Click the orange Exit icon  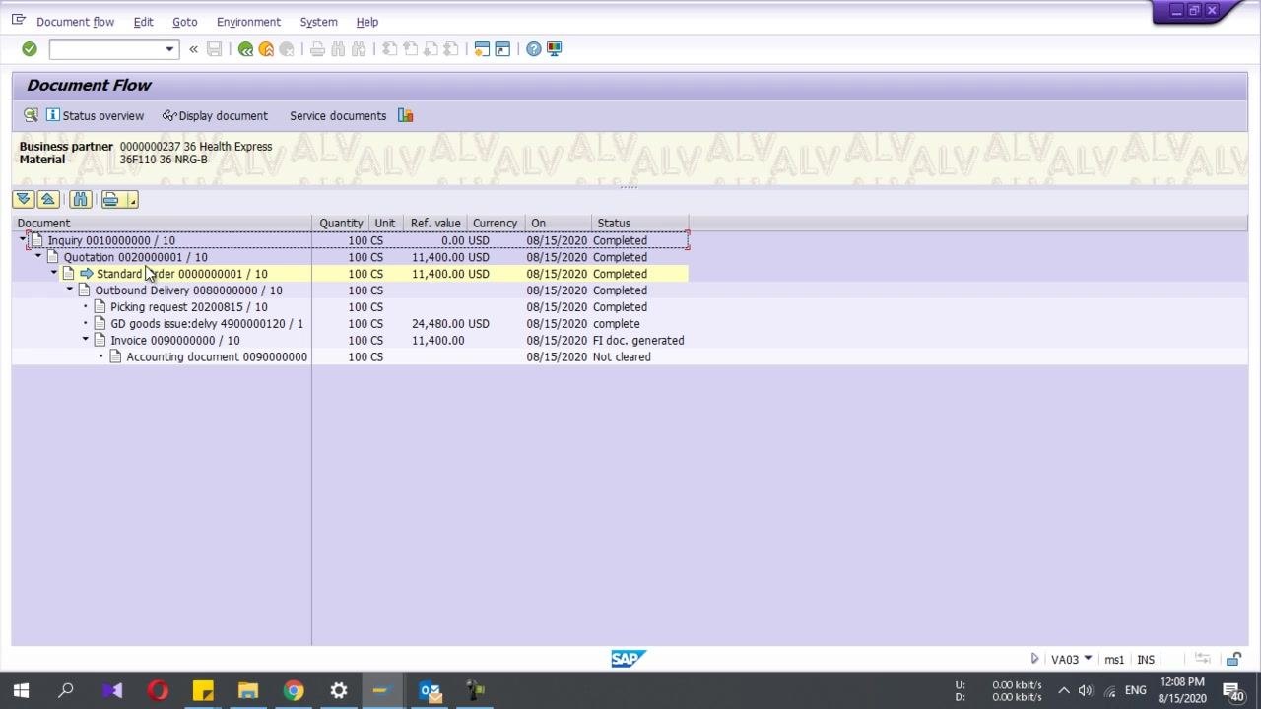point(266,49)
